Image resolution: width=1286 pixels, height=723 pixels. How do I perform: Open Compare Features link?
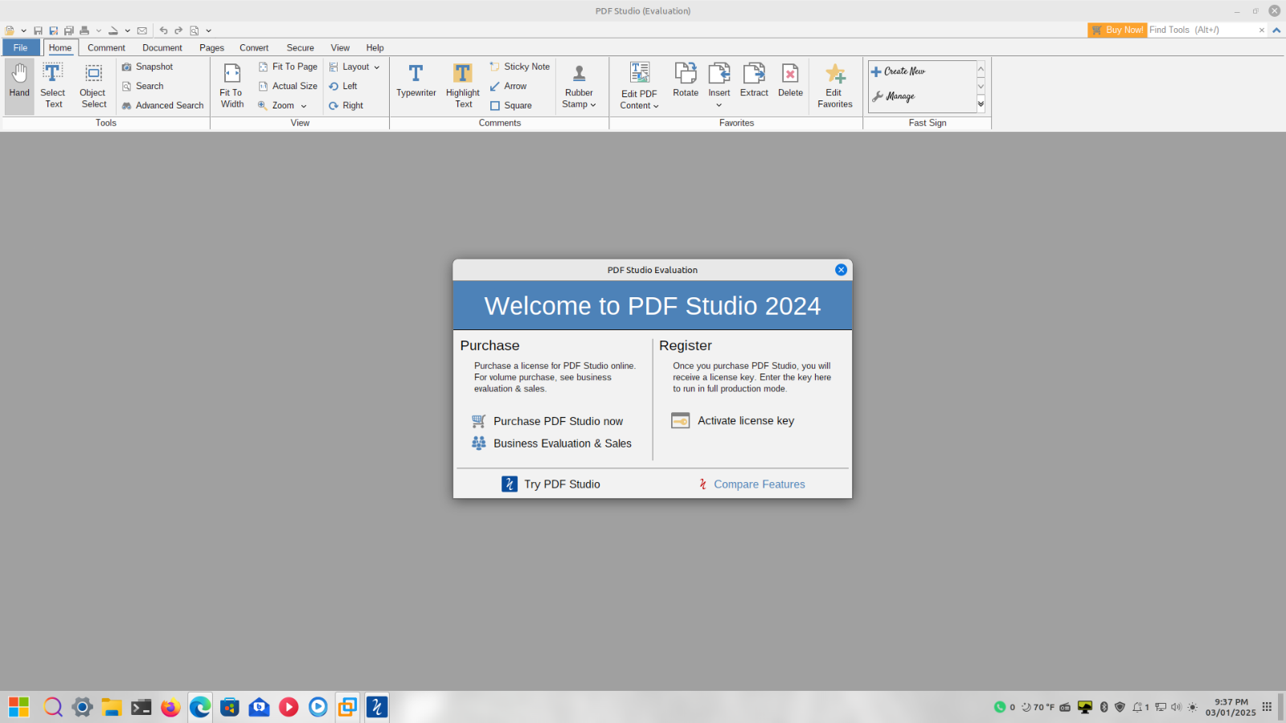click(752, 484)
